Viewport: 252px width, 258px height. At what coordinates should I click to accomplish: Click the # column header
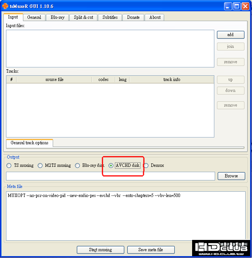11,79
